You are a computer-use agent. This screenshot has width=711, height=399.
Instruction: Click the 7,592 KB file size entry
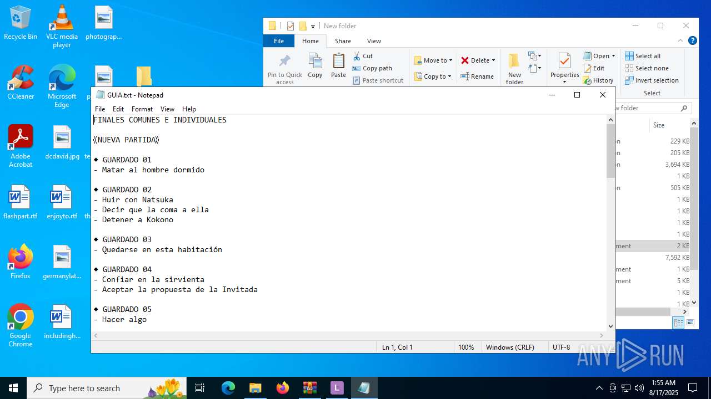[x=677, y=258]
